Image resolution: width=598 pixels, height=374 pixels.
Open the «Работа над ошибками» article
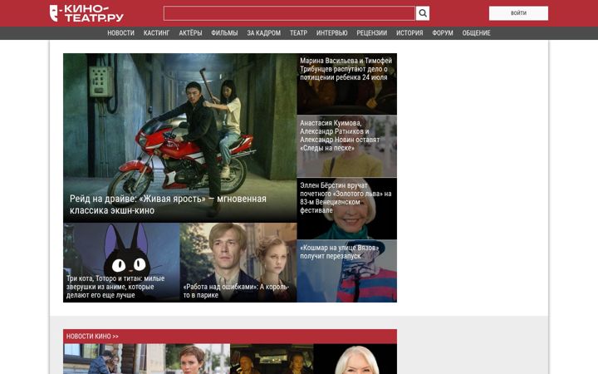pyautogui.click(x=238, y=263)
